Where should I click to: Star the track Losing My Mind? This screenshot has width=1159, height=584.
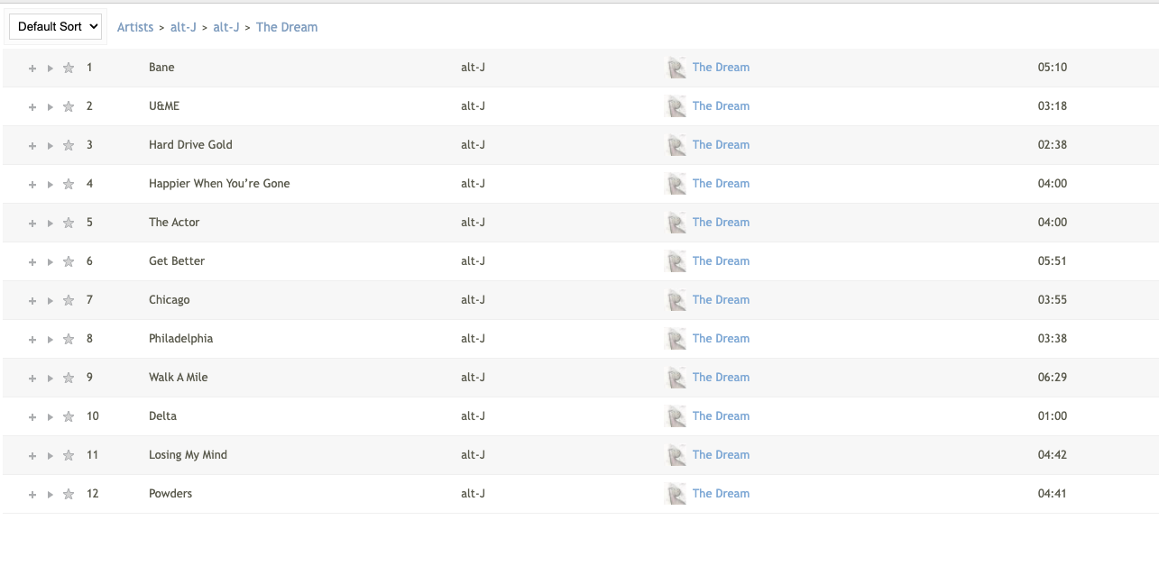[69, 455]
